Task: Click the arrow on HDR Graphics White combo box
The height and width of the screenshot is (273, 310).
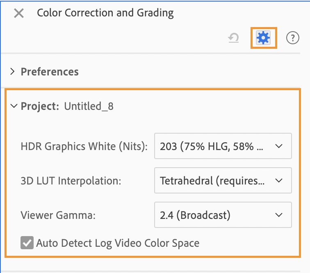Action: (279, 146)
